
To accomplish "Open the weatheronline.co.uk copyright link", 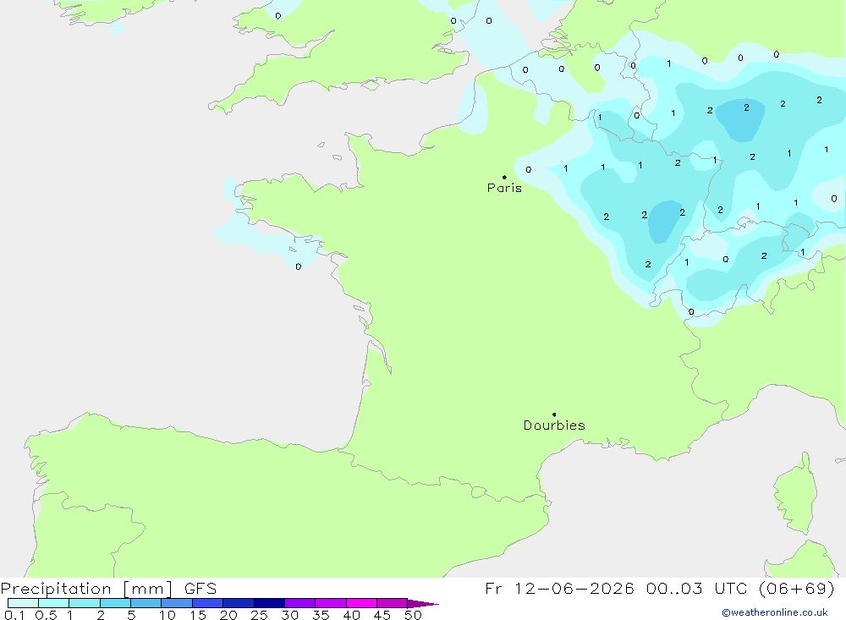I will pyautogui.click(x=774, y=612).
